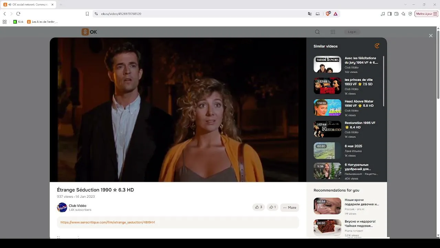This screenshot has height=248, width=440.
Task: Click the '937 views · 14 Jan 2023' text
Action: (76, 197)
